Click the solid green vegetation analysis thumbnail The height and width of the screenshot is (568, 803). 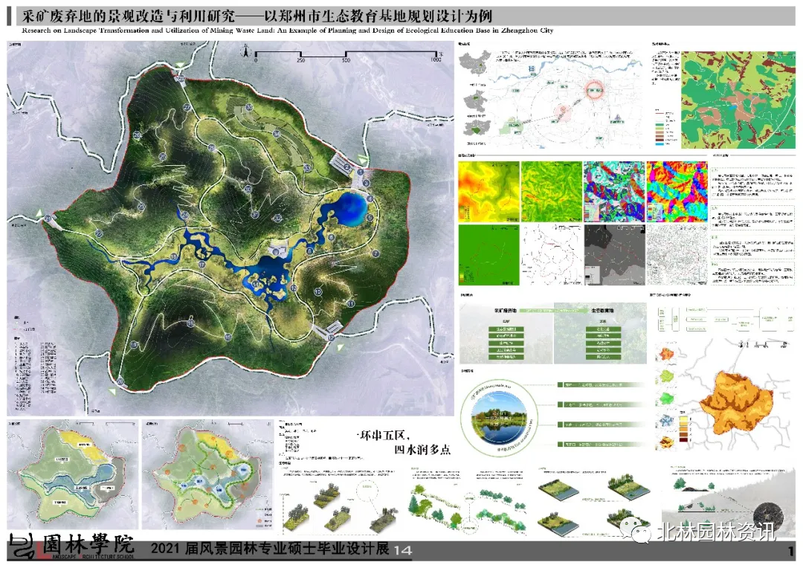(x=488, y=255)
